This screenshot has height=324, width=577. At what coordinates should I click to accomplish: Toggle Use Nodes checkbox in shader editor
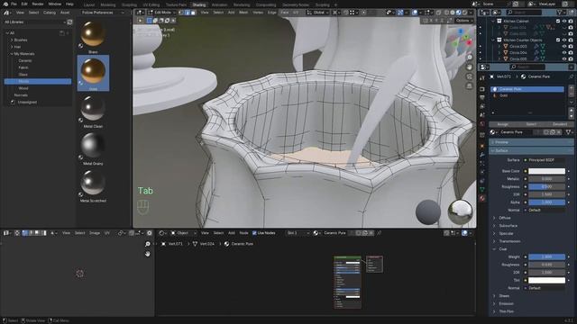pos(254,233)
